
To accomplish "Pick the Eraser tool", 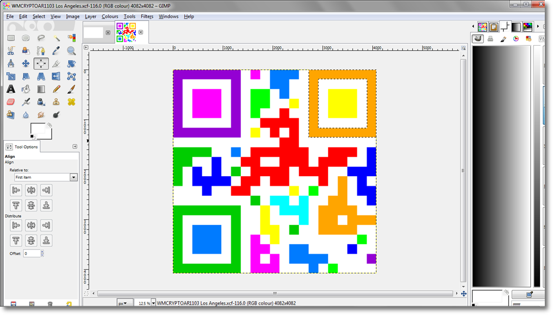I will tap(11, 102).
